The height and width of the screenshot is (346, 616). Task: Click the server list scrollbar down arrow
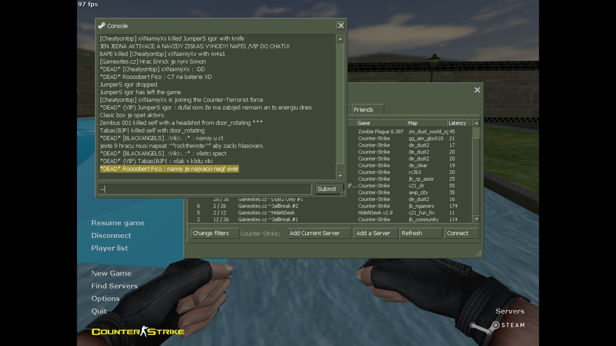click(476, 219)
